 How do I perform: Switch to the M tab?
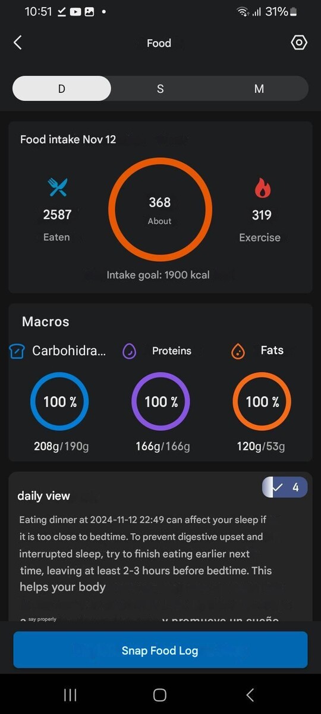[259, 89]
